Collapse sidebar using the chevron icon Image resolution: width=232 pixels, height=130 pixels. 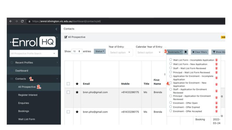pyautogui.click(x=56, y=29)
